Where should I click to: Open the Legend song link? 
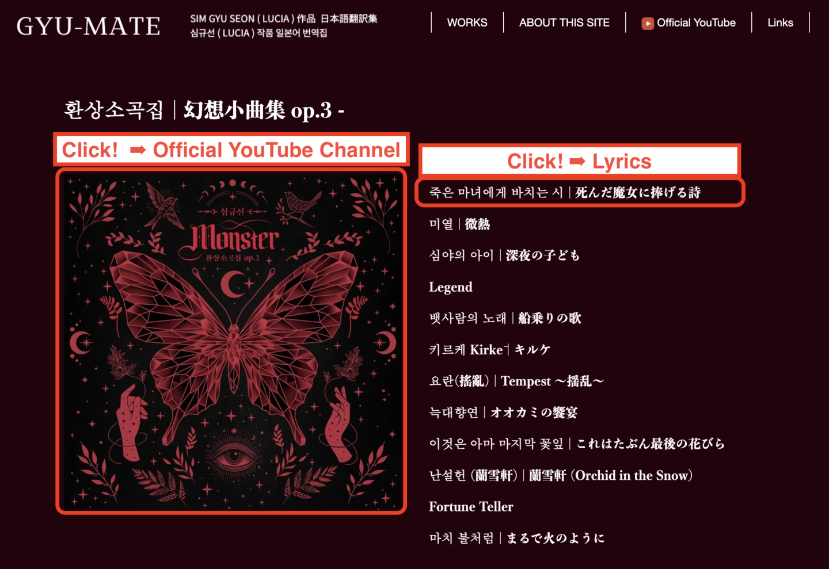[x=451, y=287]
